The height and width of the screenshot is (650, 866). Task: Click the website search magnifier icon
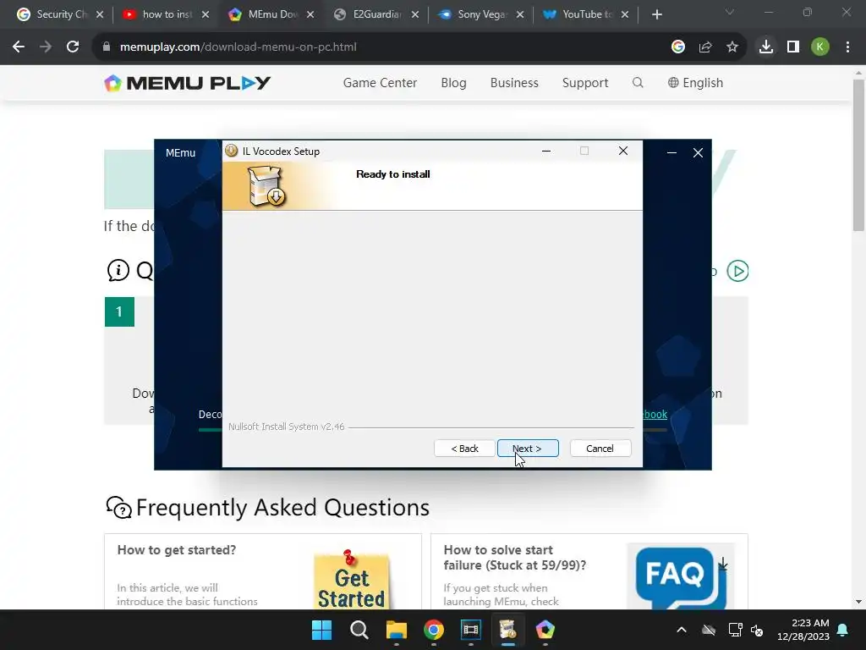(638, 82)
